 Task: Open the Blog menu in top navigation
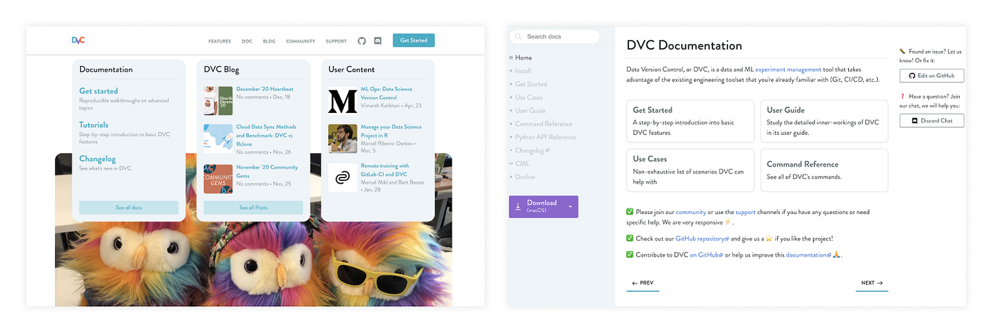click(269, 41)
